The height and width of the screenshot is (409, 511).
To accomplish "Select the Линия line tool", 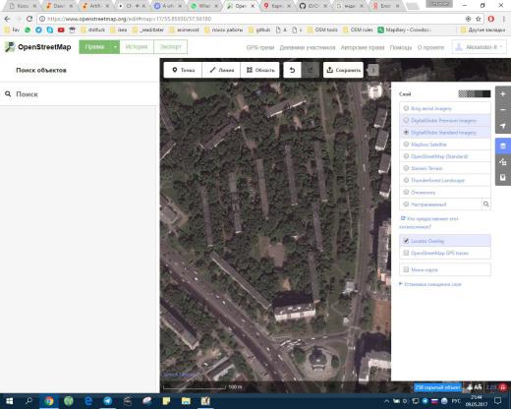I will coord(221,70).
